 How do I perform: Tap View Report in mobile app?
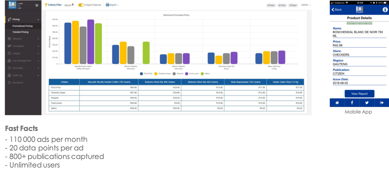(x=359, y=94)
